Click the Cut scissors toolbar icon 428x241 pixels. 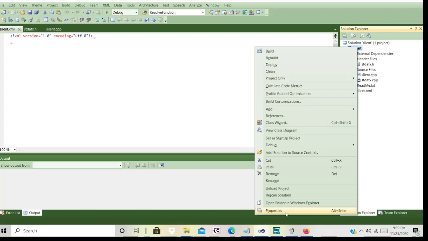coord(45,12)
